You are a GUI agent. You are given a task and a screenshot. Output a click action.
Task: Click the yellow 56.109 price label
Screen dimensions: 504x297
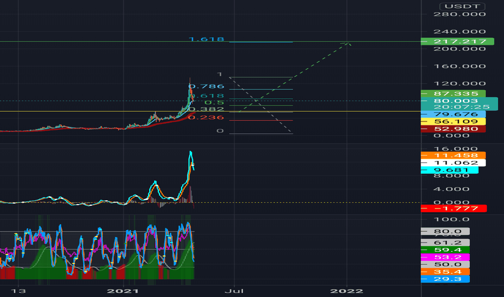click(453, 122)
